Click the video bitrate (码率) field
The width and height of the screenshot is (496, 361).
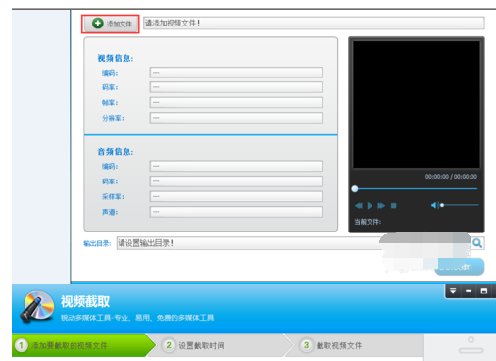click(x=236, y=87)
